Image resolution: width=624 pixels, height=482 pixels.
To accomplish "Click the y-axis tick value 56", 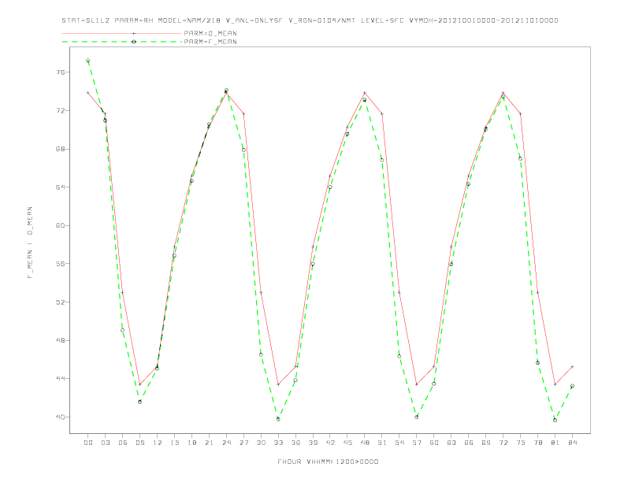I will point(60,264).
